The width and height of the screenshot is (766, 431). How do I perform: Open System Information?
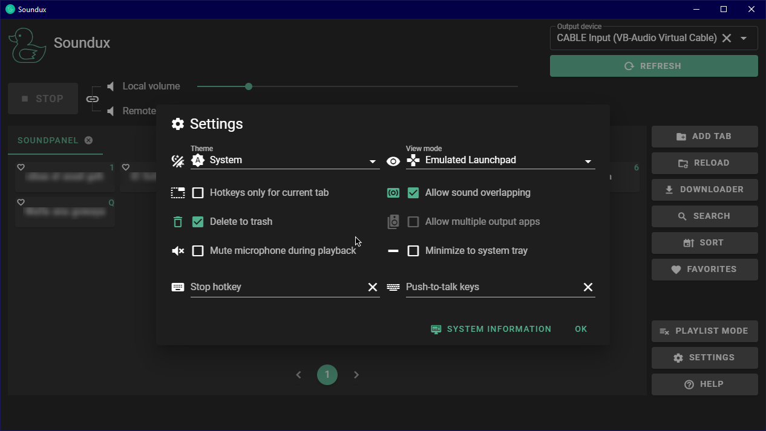click(x=491, y=329)
